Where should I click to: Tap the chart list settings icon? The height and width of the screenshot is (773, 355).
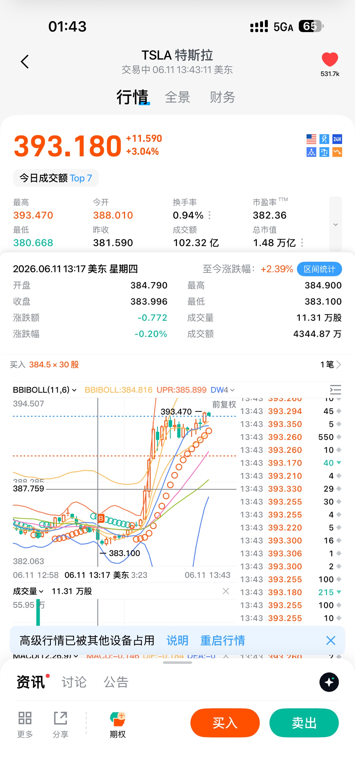tap(335, 390)
